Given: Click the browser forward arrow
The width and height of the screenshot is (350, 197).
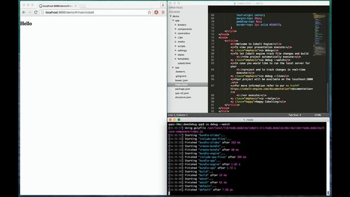Looking at the screenshot, I should pos(30,13).
